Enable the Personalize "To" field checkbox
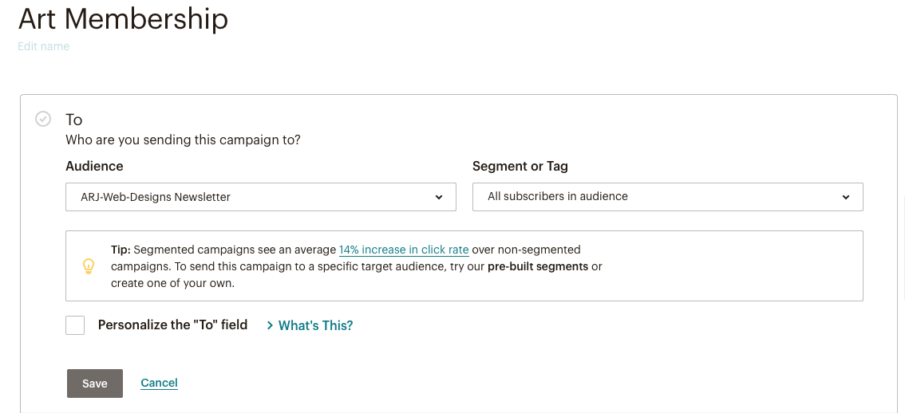The height and width of the screenshot is (413, 905). (x=75, y=325)
